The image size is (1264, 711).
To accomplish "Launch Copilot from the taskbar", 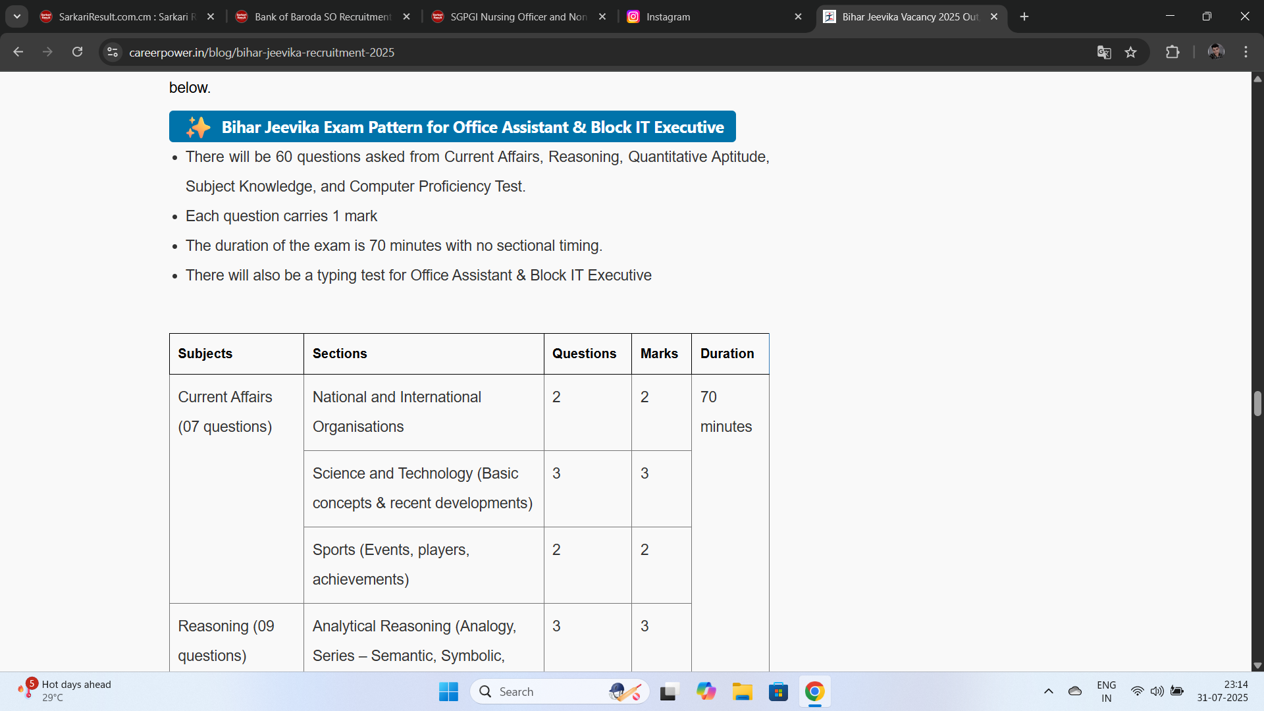I will [706, 691].
